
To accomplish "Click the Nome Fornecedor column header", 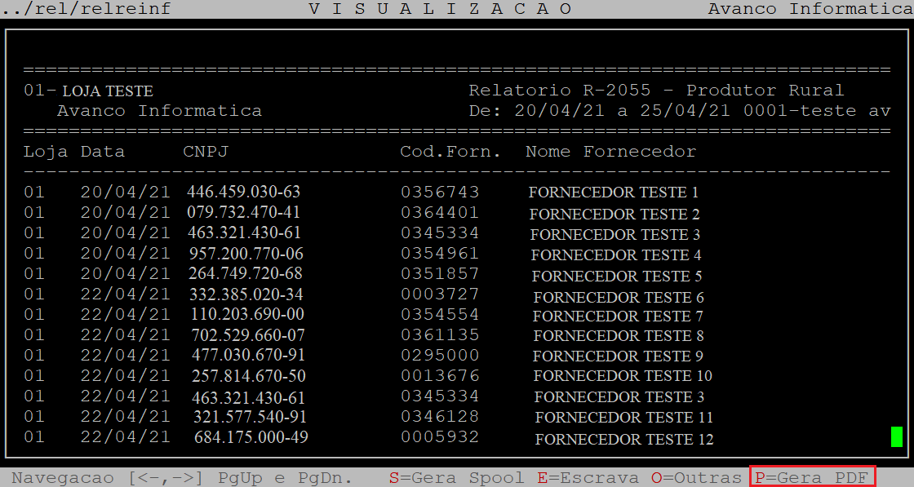I will pos(610,152).
